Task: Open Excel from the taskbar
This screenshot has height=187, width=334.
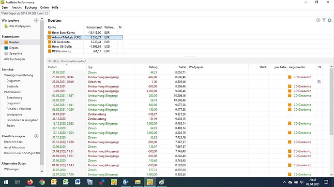Action: 66,182
